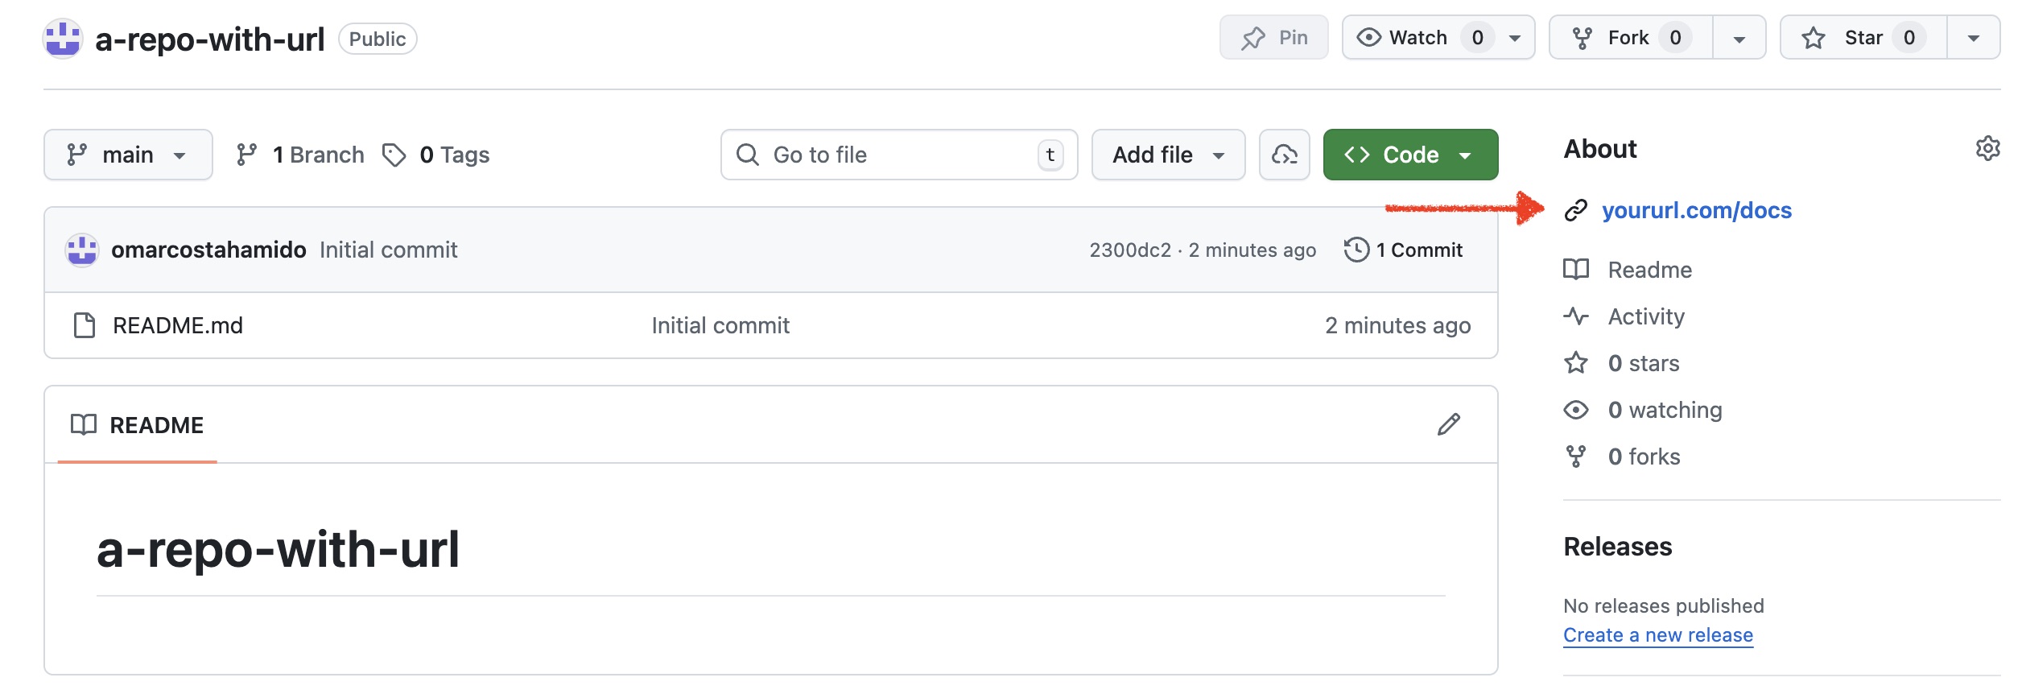
Task: Click the file icon beside README.md
Action: point(85,325)
